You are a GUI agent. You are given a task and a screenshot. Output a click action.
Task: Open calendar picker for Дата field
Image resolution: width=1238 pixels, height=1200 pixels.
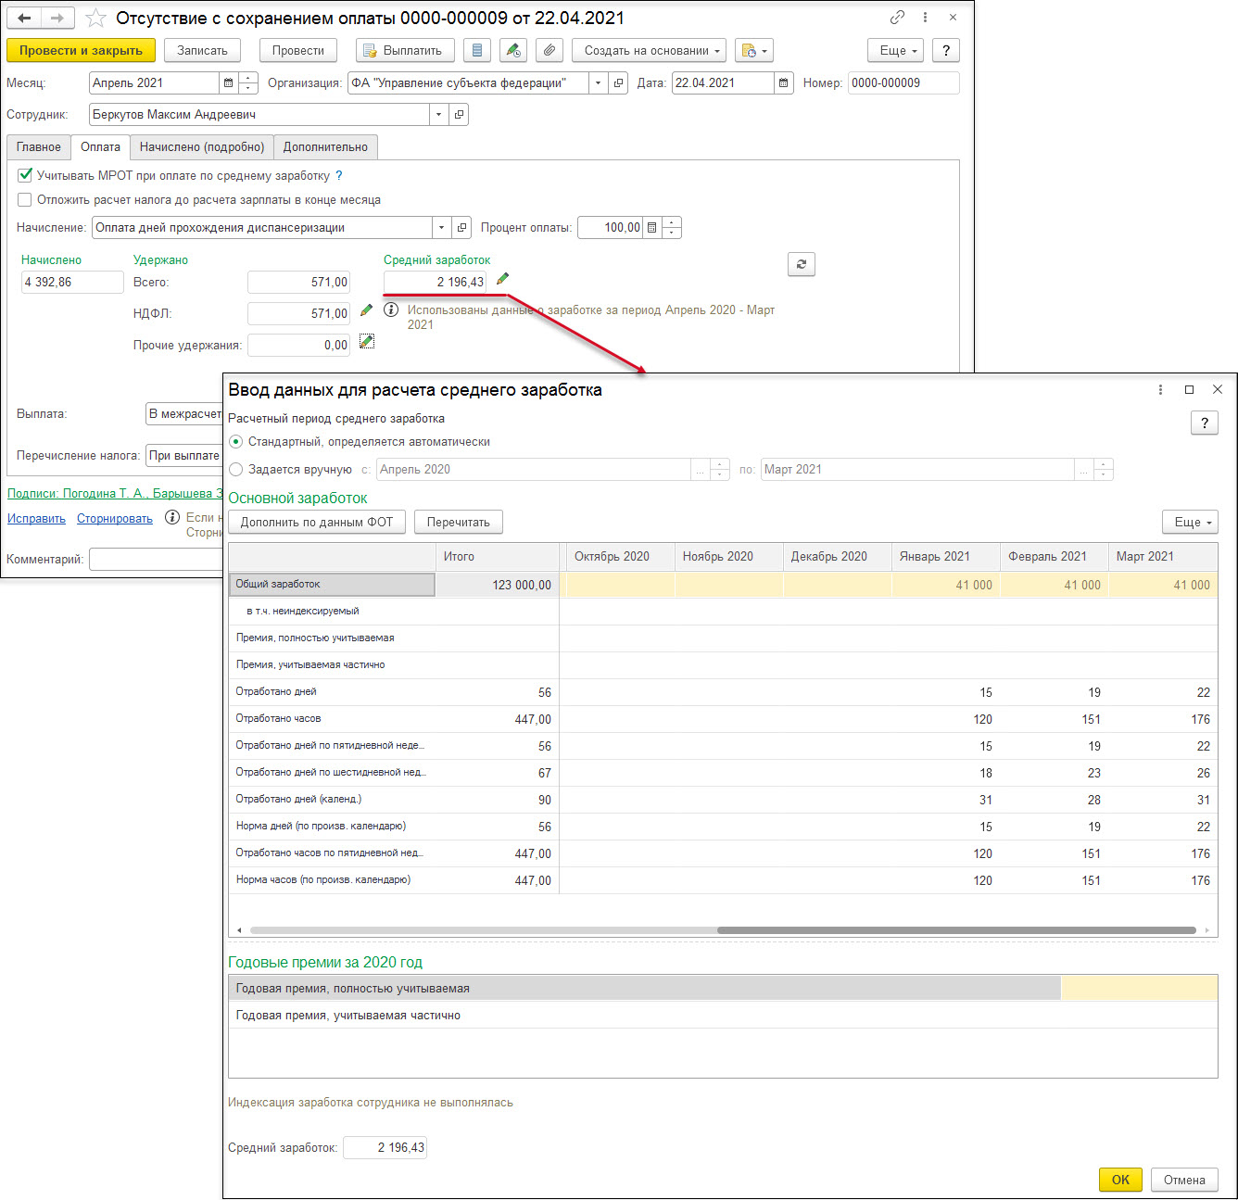[784, 82]
